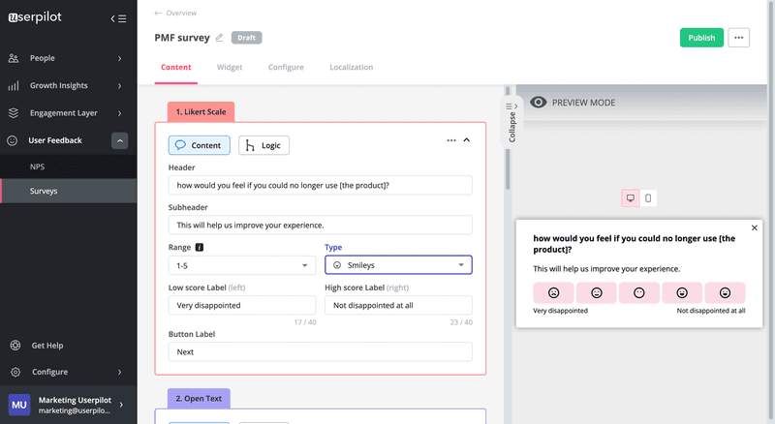Expand the Engagement Layer chevron

point(119,113)
